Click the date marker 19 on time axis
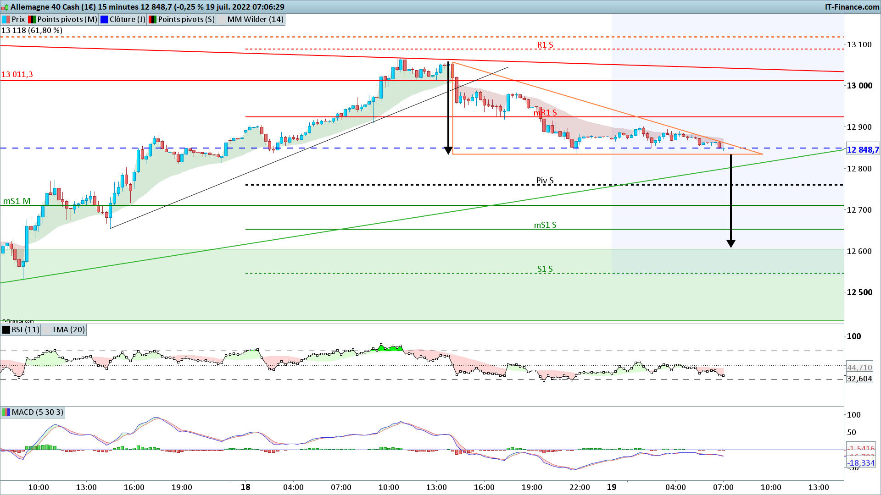The height and width of the screenshot is (495, 881). point(612,487)
